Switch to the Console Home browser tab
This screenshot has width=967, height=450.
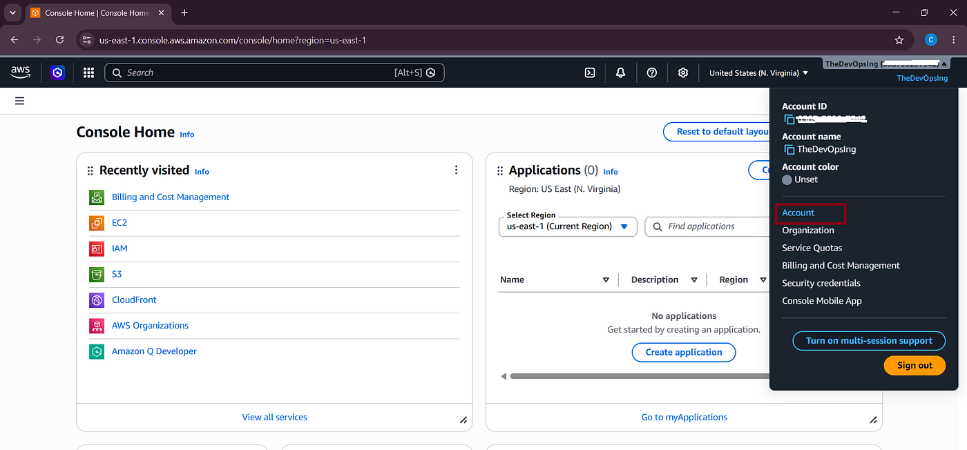point(97,12)
